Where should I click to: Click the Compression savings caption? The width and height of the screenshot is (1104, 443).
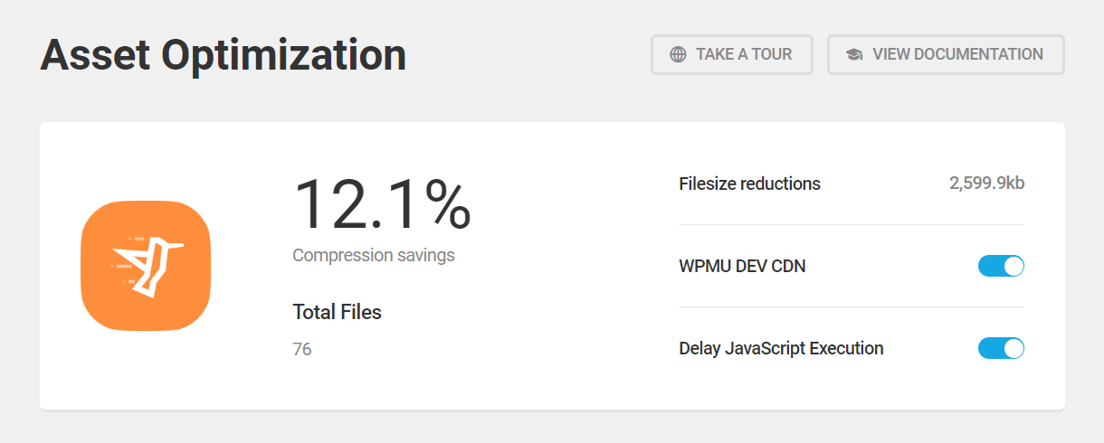click(x=374, y=255)
